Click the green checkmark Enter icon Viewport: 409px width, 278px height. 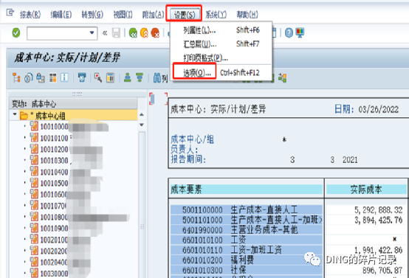[x=16, y=33]
